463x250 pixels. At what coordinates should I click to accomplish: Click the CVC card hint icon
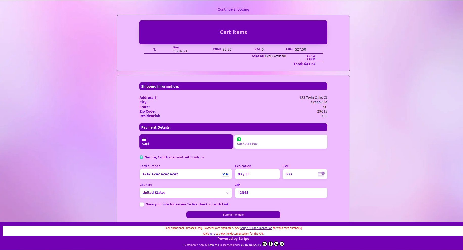(321, 174)
